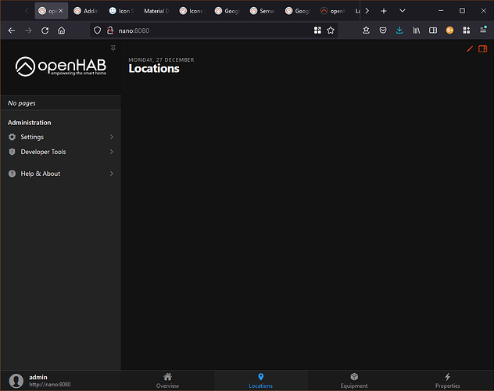Switch to the Equipment tab
This screenshot has width=494, height=391.
(x=354, y=381)
